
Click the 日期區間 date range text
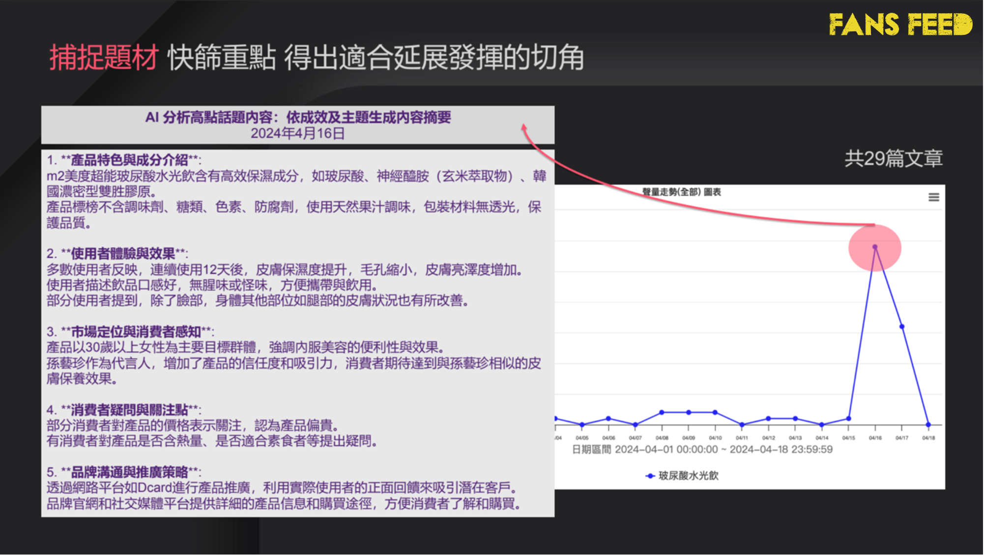tap(702, 450)
